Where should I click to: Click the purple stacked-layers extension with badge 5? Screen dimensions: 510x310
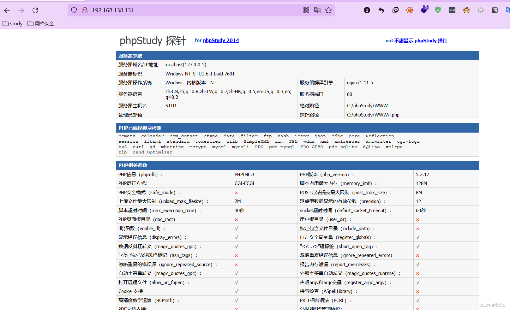(424, 10)
